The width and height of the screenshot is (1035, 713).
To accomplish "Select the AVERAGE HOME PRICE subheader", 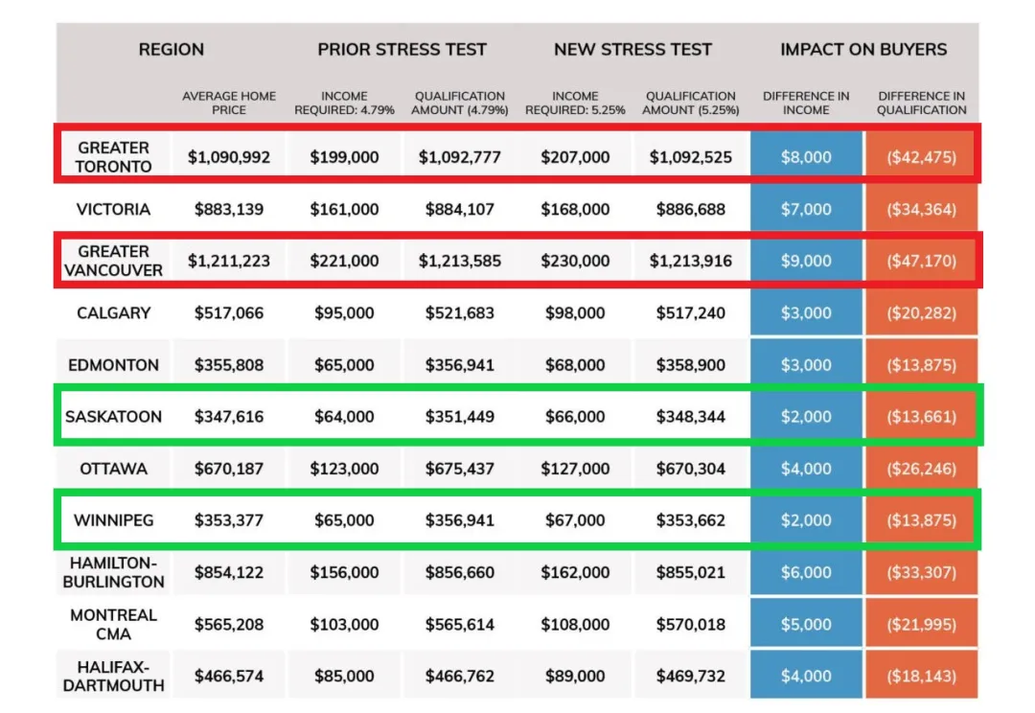I will [229, 103].
